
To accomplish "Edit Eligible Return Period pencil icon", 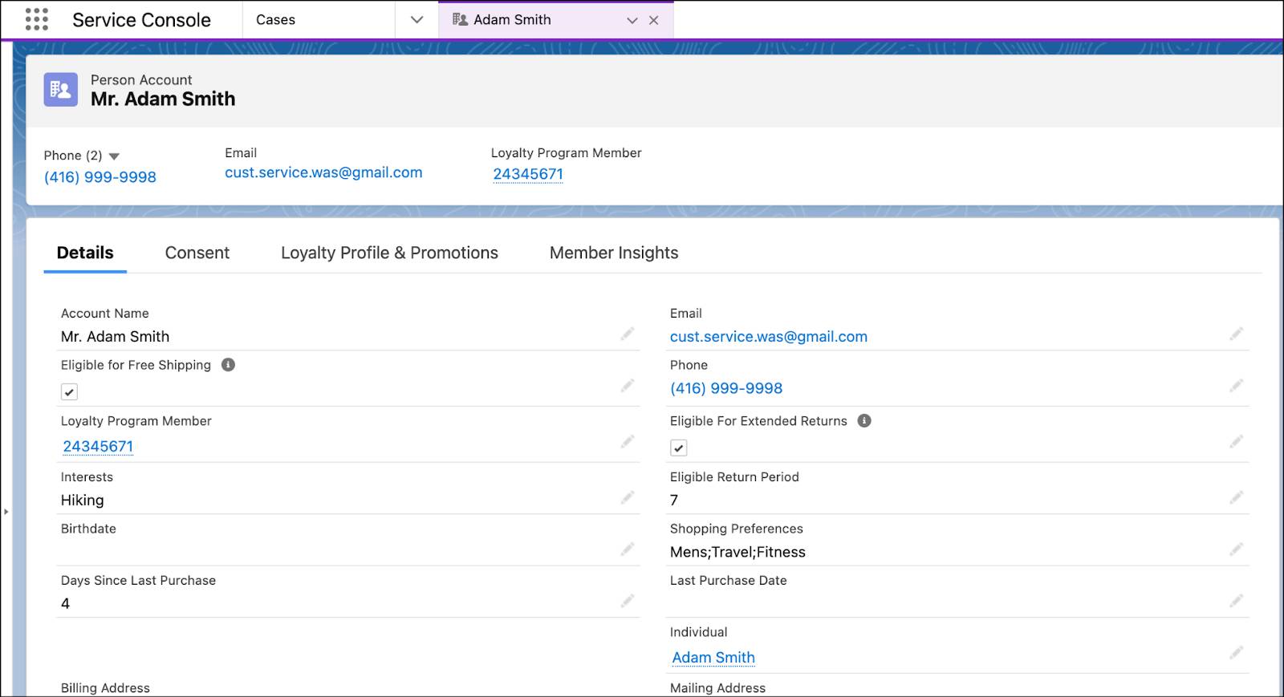I will click(x=1237, y=497).
